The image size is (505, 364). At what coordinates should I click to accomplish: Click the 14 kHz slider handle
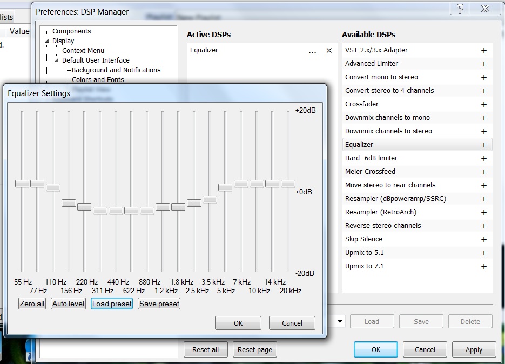(x=272, y=184)
